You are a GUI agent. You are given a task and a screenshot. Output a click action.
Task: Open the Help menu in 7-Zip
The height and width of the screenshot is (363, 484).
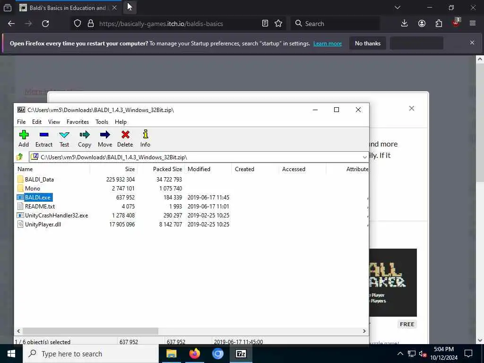click(x=121, y=122)
